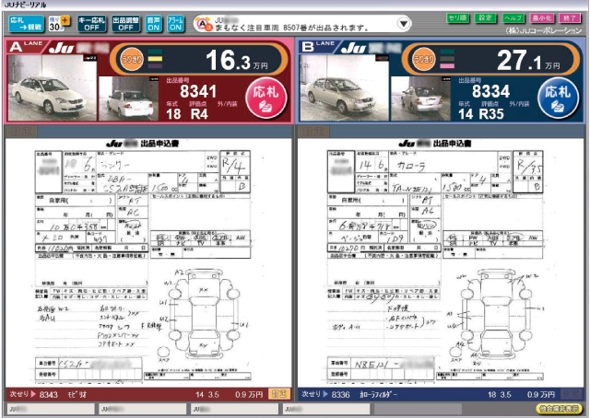Select the fourth JU venue tab at bottom

326,409
